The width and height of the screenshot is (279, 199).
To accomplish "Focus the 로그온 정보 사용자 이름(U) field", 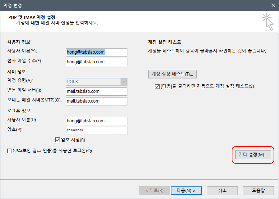I will click(x=96, y=121).
